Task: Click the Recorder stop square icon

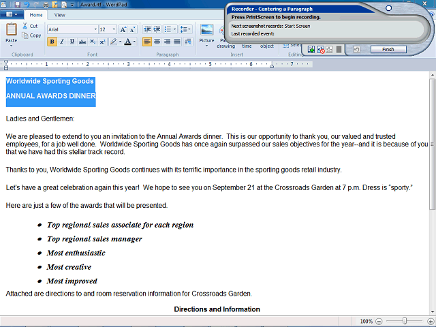Action: click(x=339, y=50)
